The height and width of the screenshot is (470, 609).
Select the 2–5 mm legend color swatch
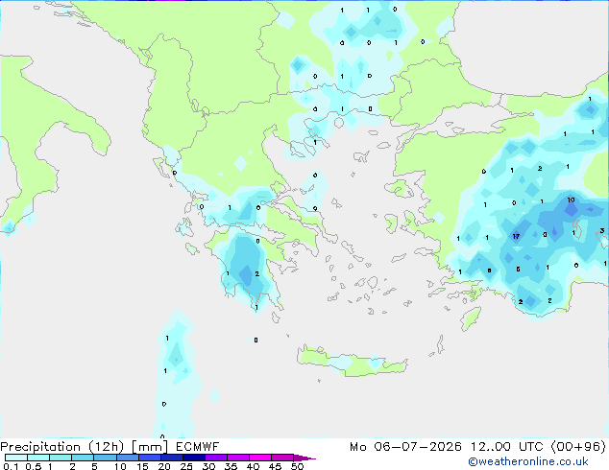click(x=83, y=458)
